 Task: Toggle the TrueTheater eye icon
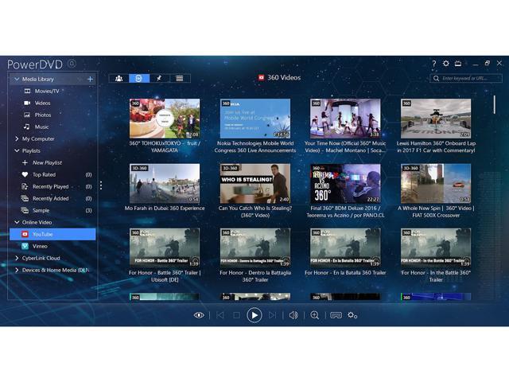coord(199,315)
